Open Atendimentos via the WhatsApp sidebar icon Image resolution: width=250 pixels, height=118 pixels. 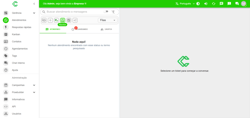(6, 20)
